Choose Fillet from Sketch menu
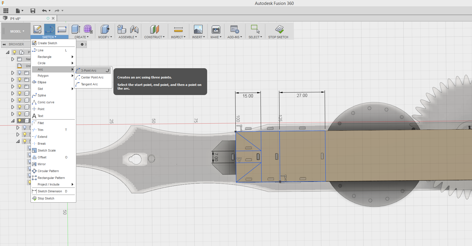The width and height of the screenshot is (472, 246). (53, 123)
